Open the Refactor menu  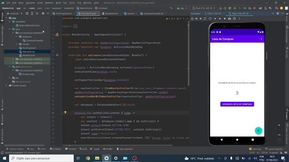pyautogui.click(x=49, y=3)
